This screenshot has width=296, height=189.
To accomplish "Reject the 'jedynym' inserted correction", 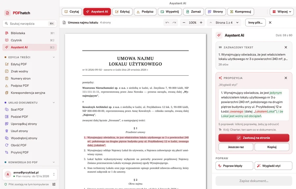I will point(276,93).
